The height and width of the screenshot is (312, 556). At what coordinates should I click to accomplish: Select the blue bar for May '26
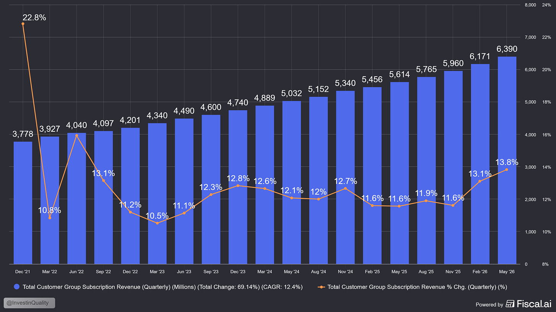coord(506,160)
